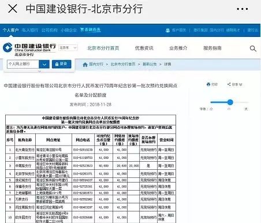Viewport: 261px width, 223px height.
Task: Click the 网点地址 column header
Action: 54,140
